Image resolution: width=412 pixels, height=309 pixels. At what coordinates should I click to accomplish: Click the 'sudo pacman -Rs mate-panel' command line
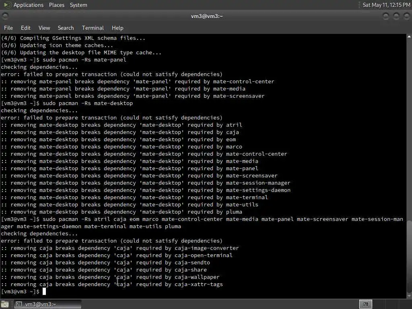pos(84,60)
